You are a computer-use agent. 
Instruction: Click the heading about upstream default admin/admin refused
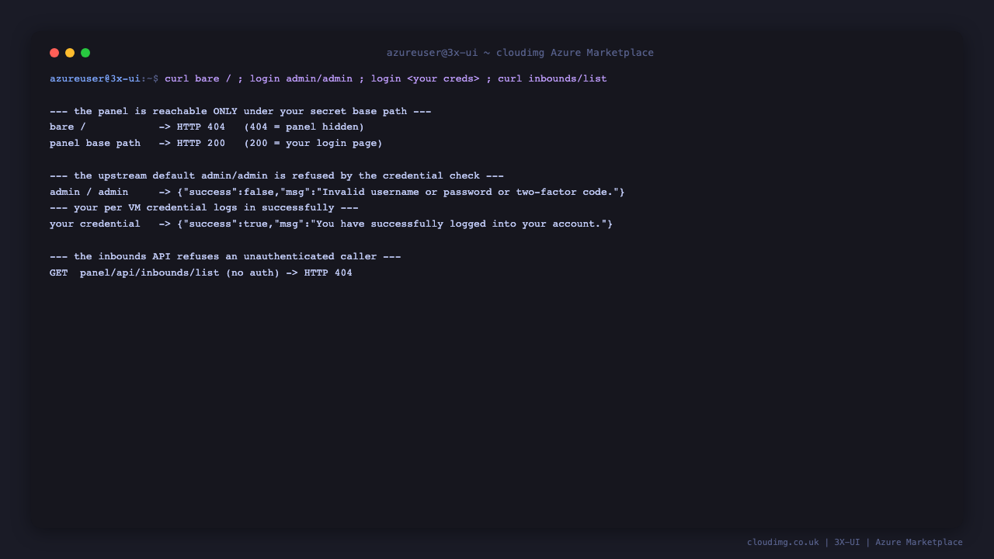276,175
